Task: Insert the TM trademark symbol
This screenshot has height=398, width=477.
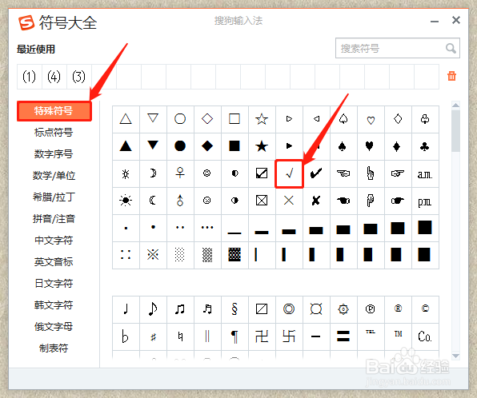Action: [398, 336]
